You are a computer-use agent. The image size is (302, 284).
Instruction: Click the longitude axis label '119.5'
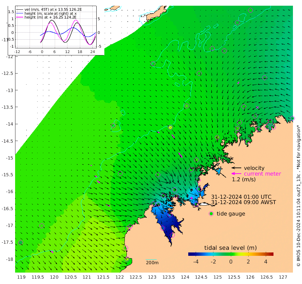38,277
